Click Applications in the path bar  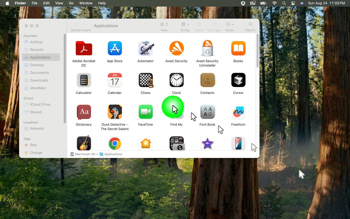(x=111, y=154)
